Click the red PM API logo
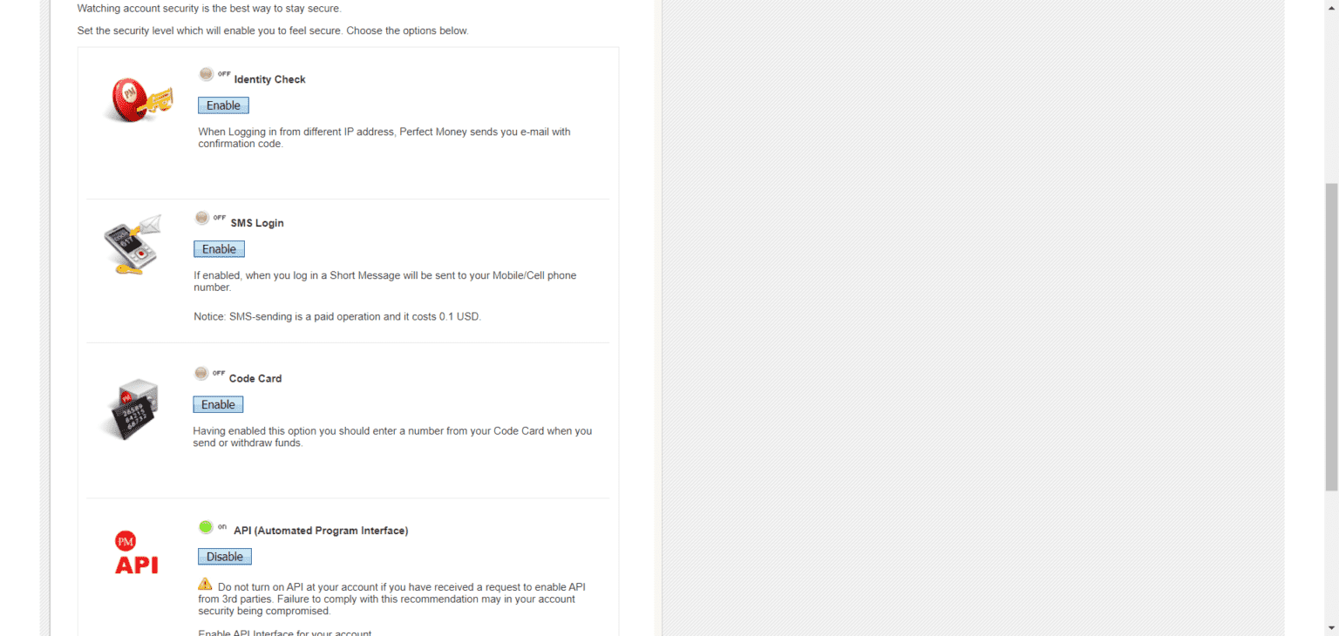1339x636 pixels. (x=137, y=553)
